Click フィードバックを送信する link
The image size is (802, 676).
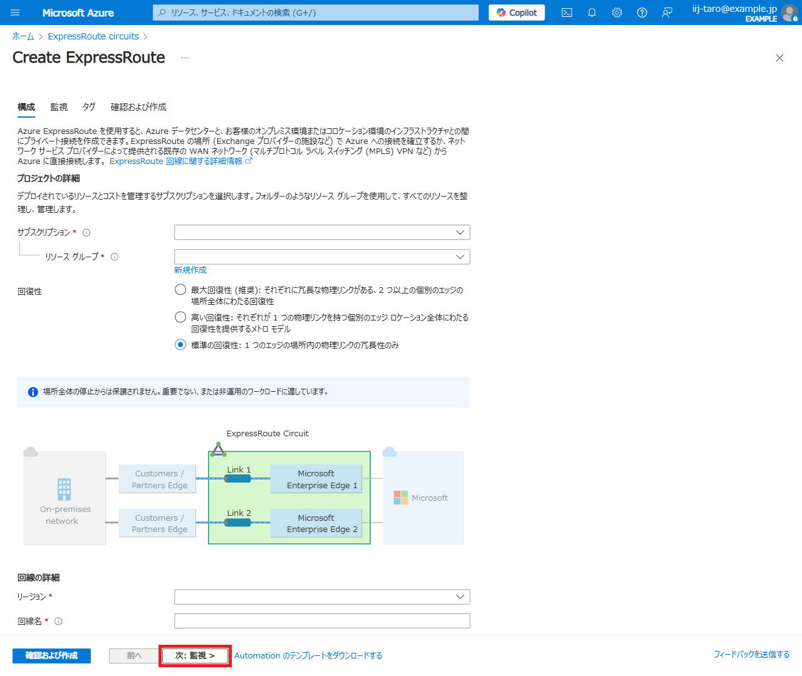tap(751, 654)
